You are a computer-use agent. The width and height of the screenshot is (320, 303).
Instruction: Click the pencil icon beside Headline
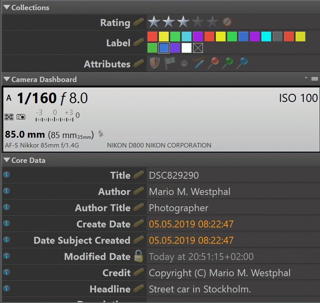(139, 288)
